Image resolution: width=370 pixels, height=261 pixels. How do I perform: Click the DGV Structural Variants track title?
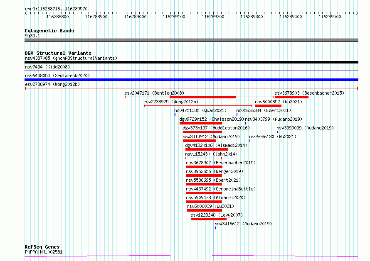click(58, 53)
